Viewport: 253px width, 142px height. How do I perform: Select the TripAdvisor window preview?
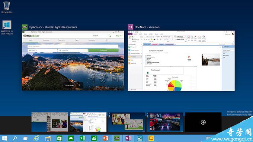73,60
